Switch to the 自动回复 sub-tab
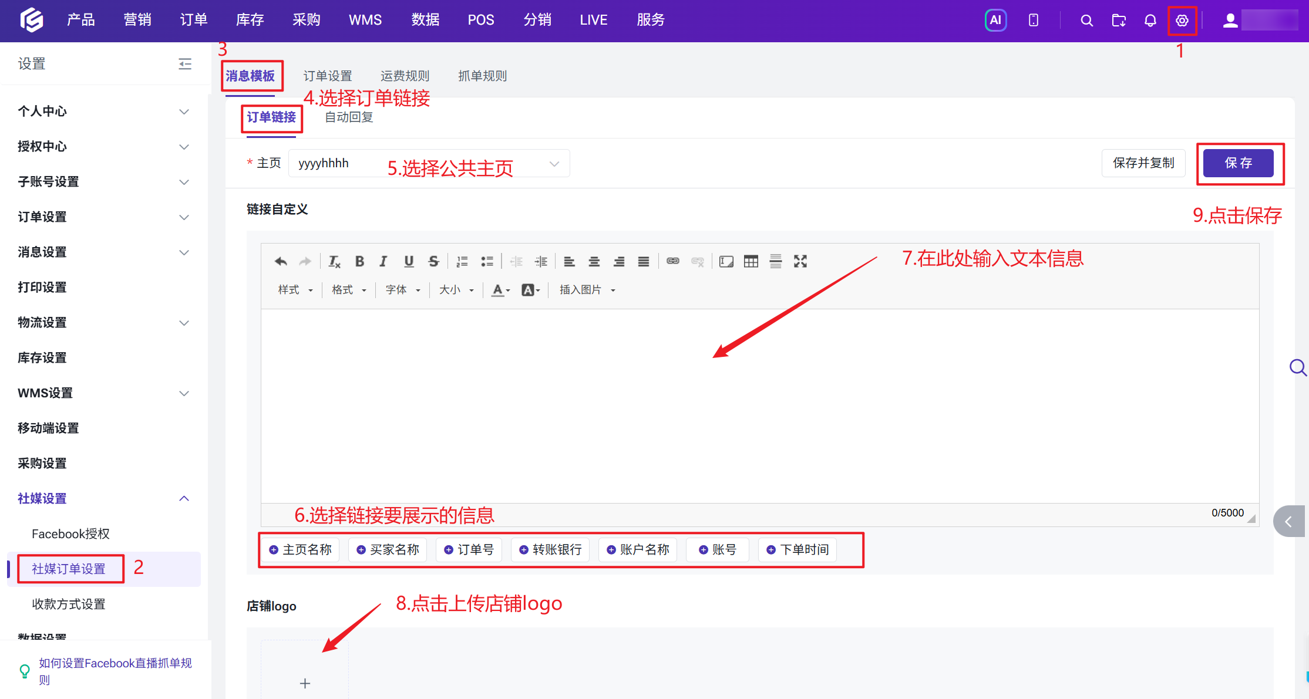The image size is (1309, 699). 349,117
